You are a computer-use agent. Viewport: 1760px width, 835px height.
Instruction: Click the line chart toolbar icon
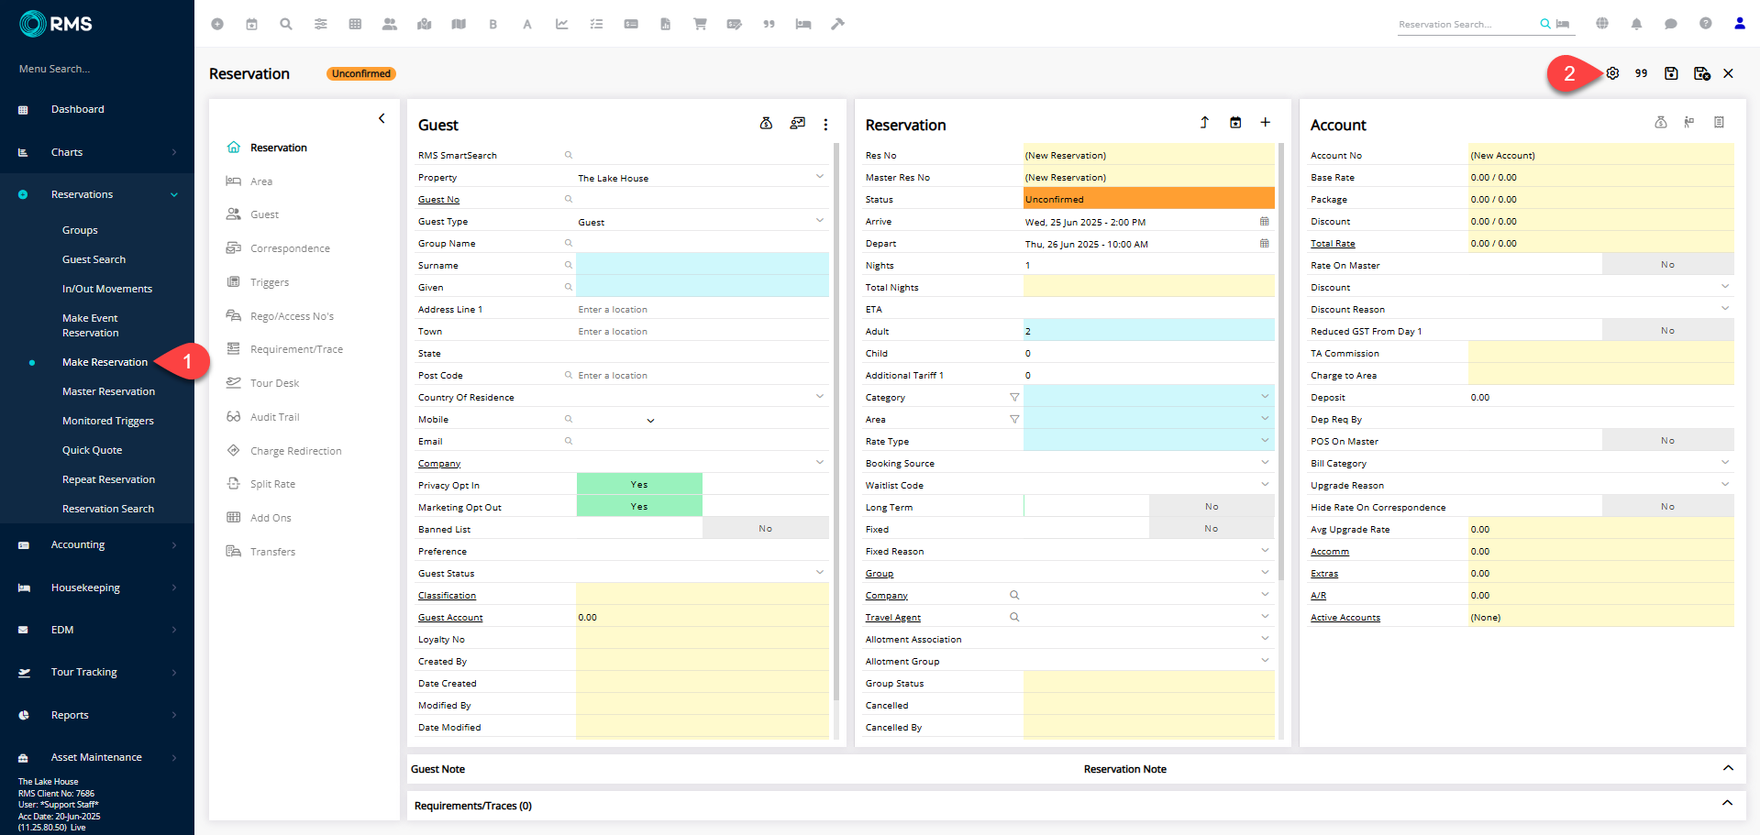562,25
